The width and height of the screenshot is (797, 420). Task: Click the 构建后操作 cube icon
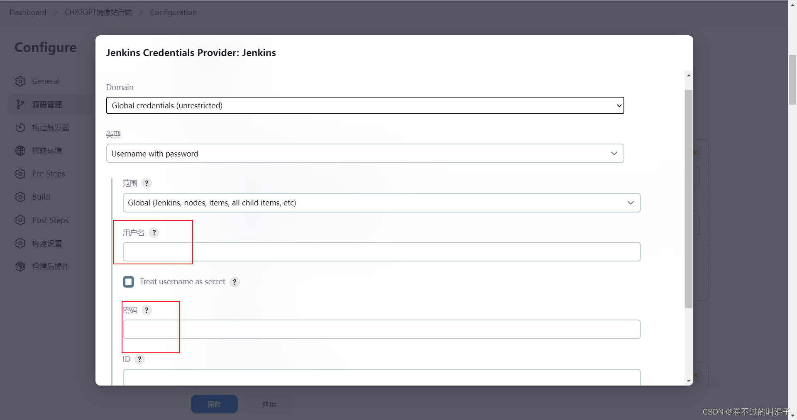20,266
